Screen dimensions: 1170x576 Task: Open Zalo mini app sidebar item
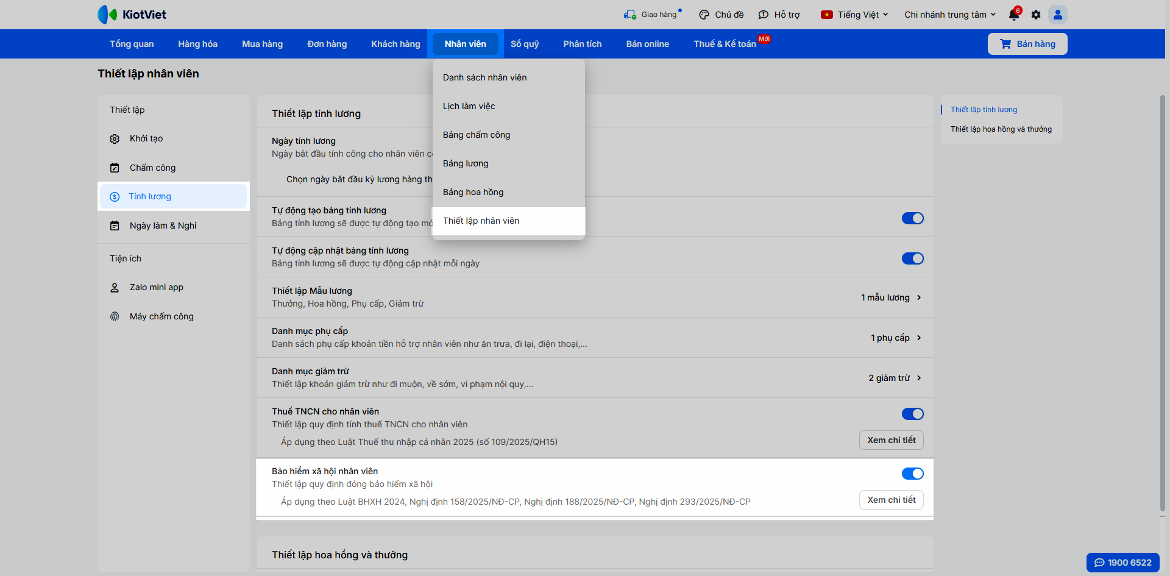[174, 287]
